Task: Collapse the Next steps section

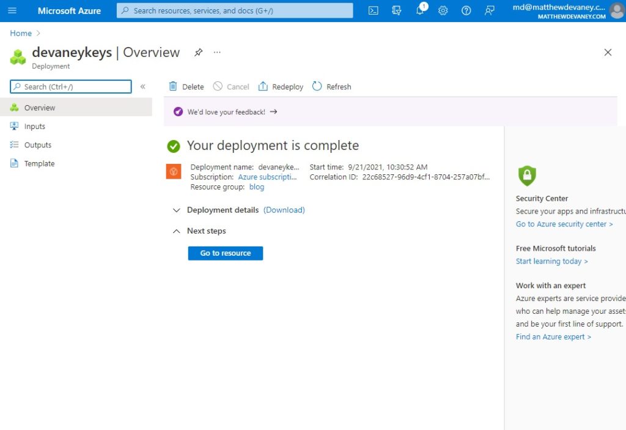Action: click(176, 231)
